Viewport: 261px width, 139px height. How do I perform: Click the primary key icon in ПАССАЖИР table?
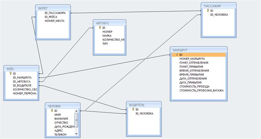(x=207, y=11)
